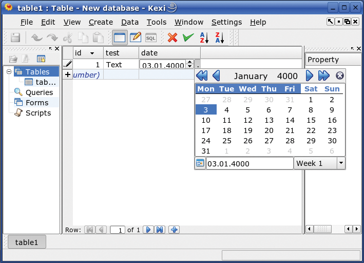The image size is (364, 263).
Task: Click the row number input field
Action: click(117, 230)
